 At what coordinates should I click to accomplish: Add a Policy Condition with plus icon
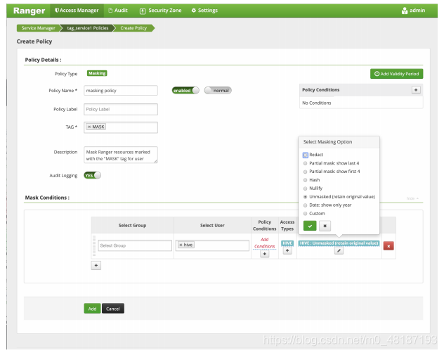tap(416, 90)
